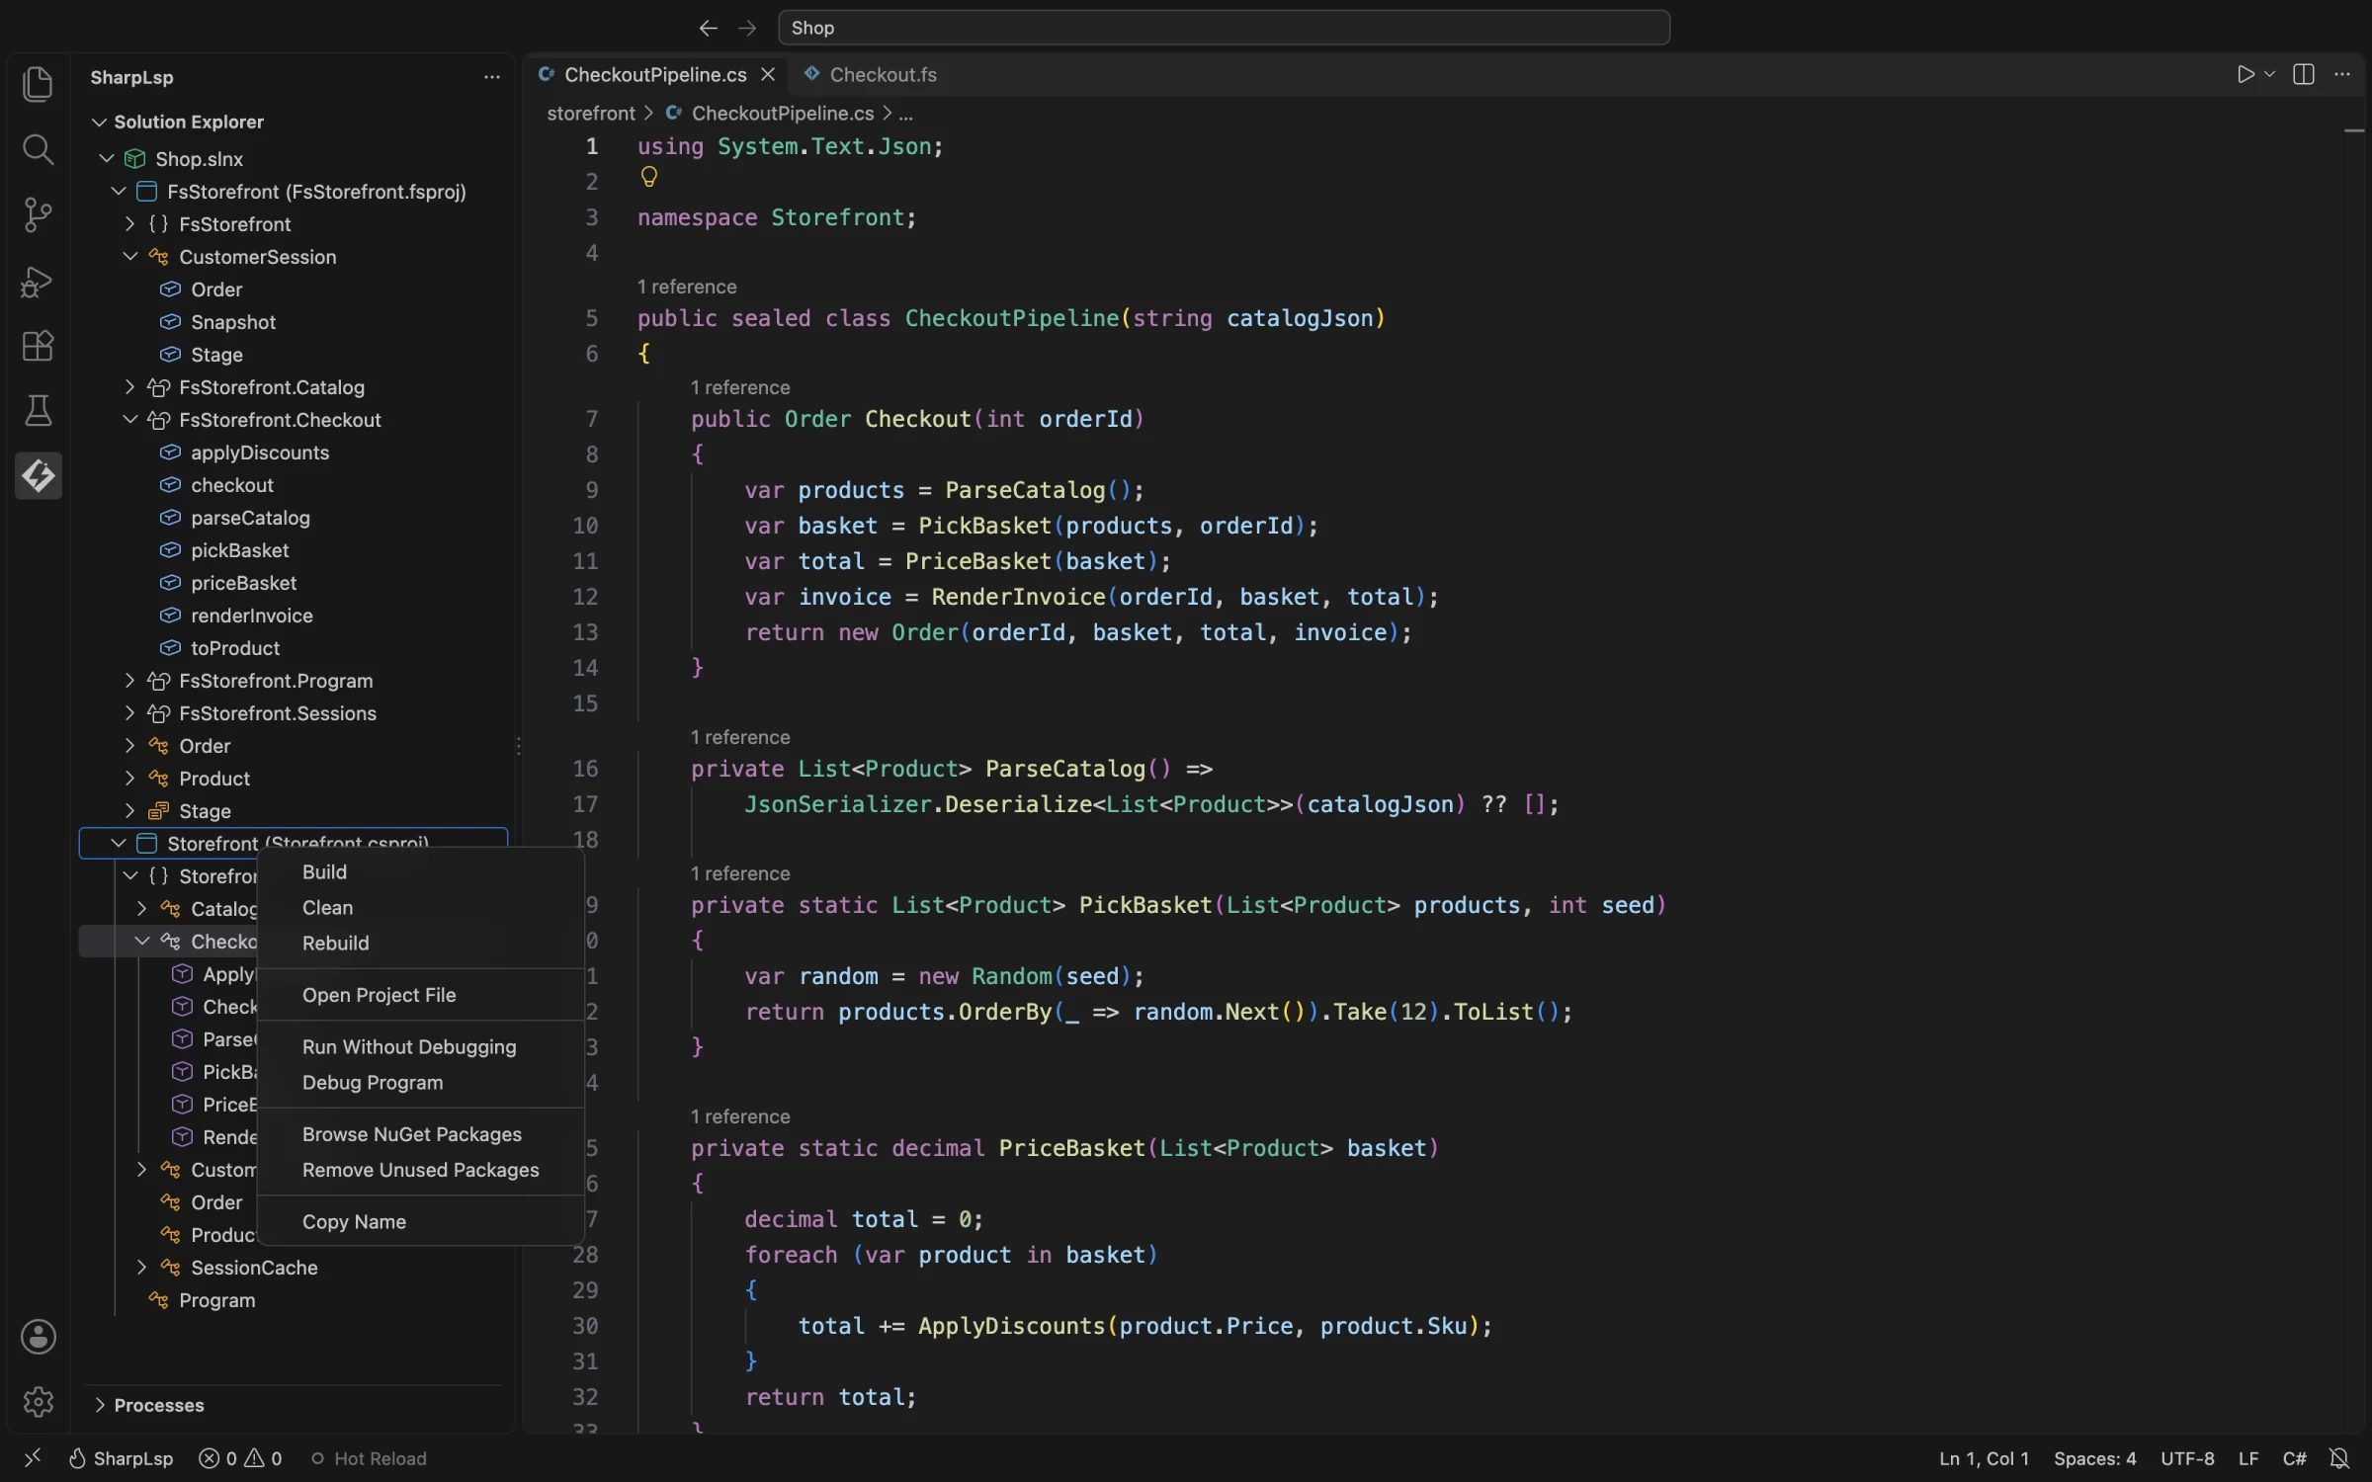
Task: Open the Run and Debug icon
Action: 38,281
